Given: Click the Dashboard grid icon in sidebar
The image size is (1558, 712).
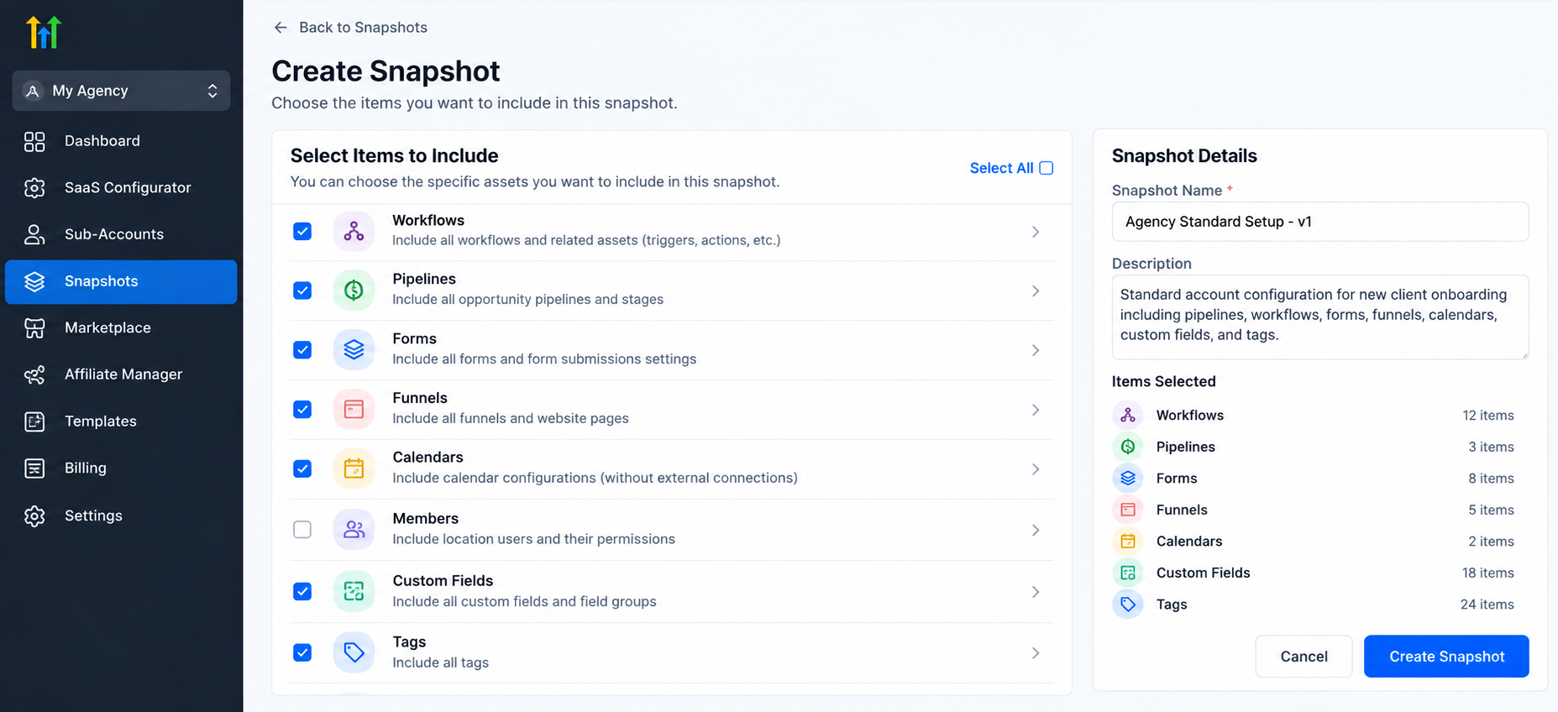Looking at the screenshot, I should (x=34, y=141).
